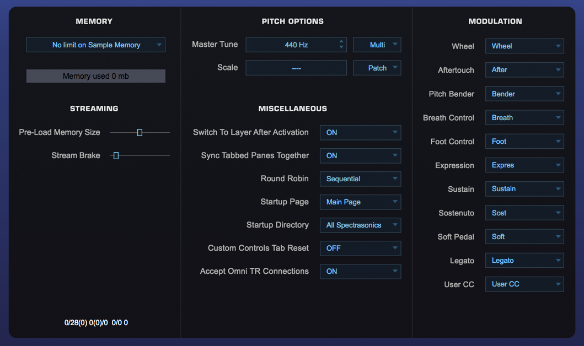Click the PITCH OPTIONS section heading
The image size is (584, 346).
point(292,21)
